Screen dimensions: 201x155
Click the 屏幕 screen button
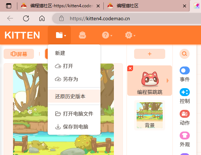pos(19,54)
